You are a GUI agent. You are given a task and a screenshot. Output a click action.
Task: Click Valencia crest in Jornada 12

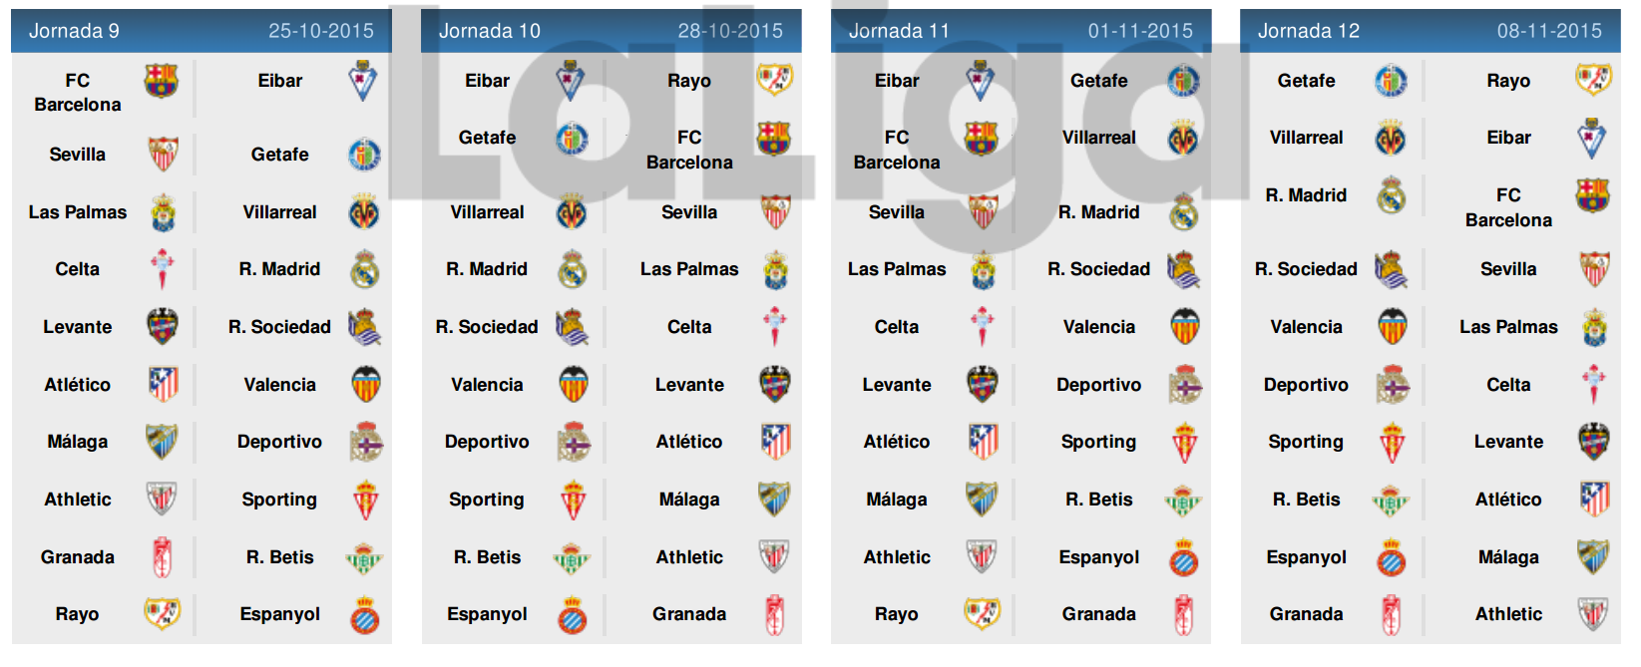(x=1392, y=327)
